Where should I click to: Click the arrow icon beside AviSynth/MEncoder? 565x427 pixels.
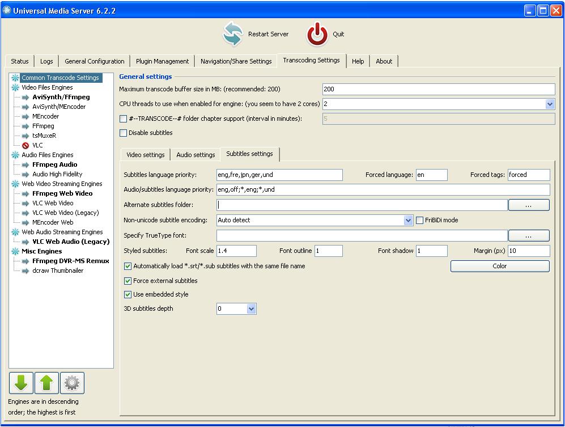26,107
